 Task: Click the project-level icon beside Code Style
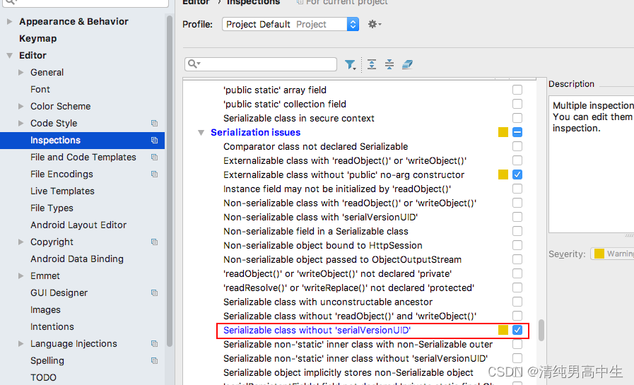coord(154,123)
